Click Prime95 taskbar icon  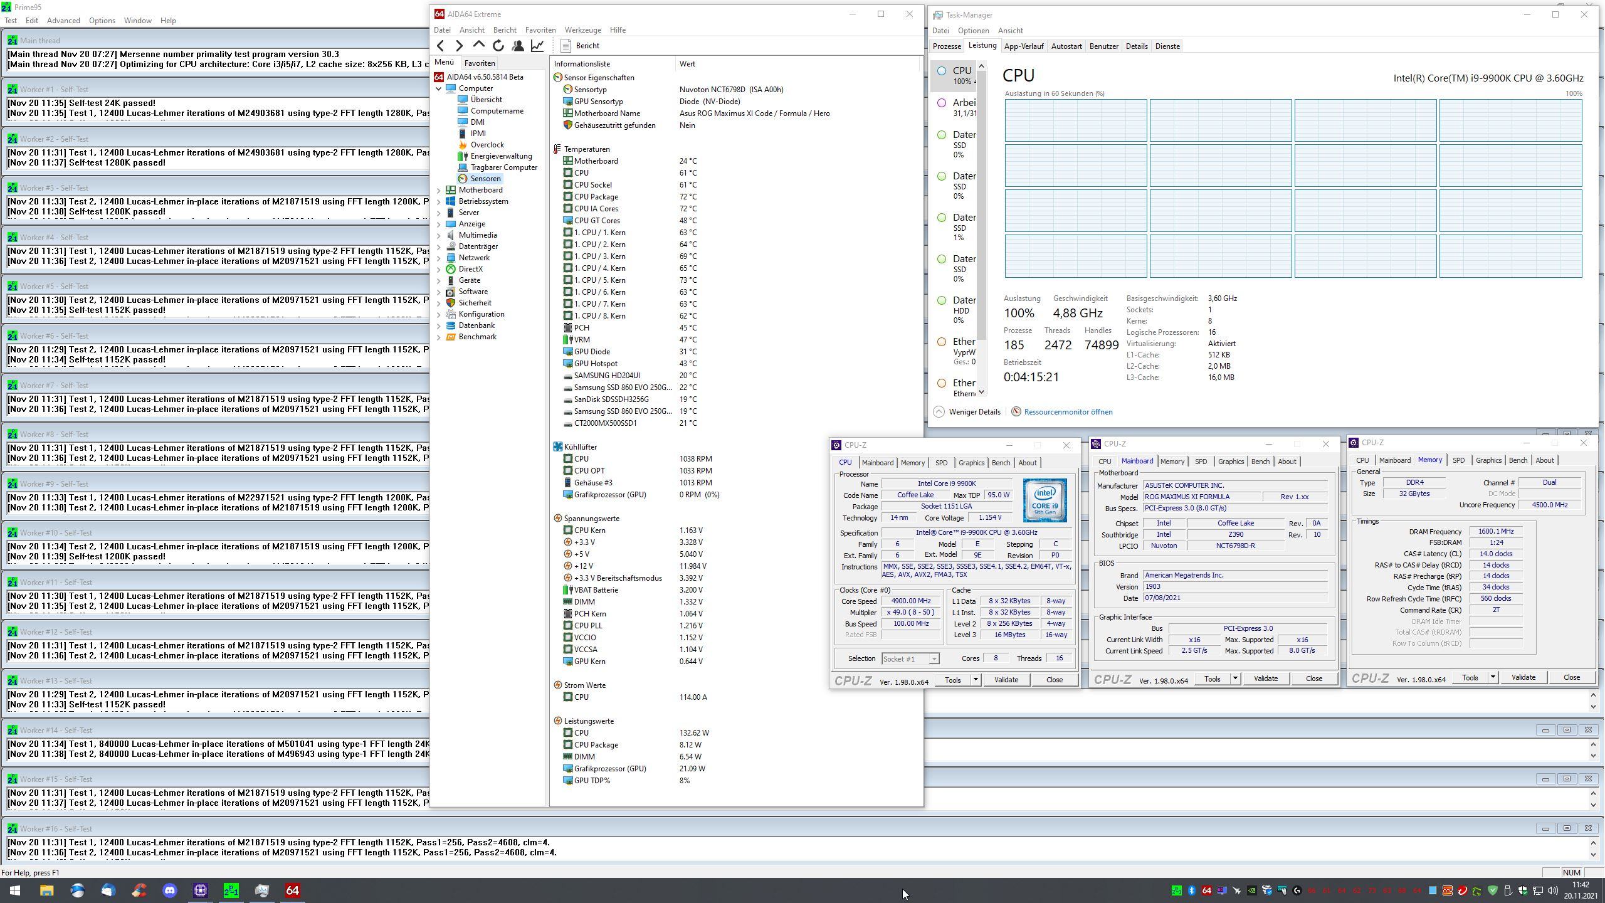[231, 890]
